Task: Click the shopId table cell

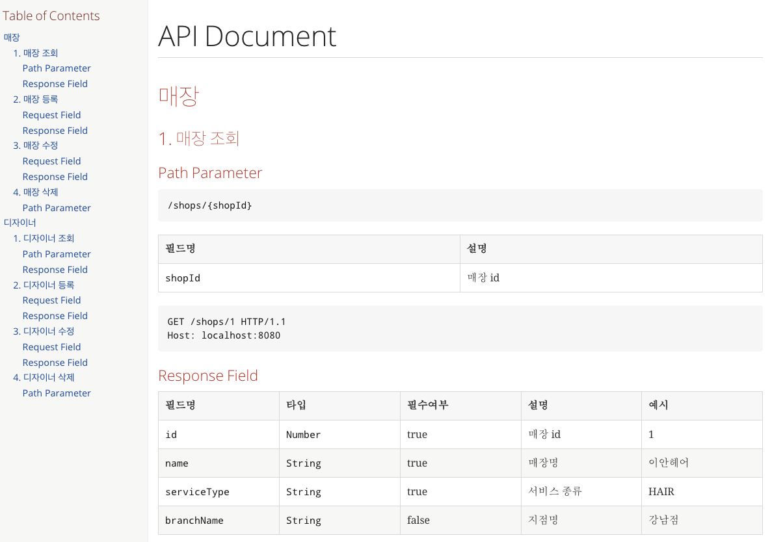Action: pyautogui.click(x=309, y=278)
